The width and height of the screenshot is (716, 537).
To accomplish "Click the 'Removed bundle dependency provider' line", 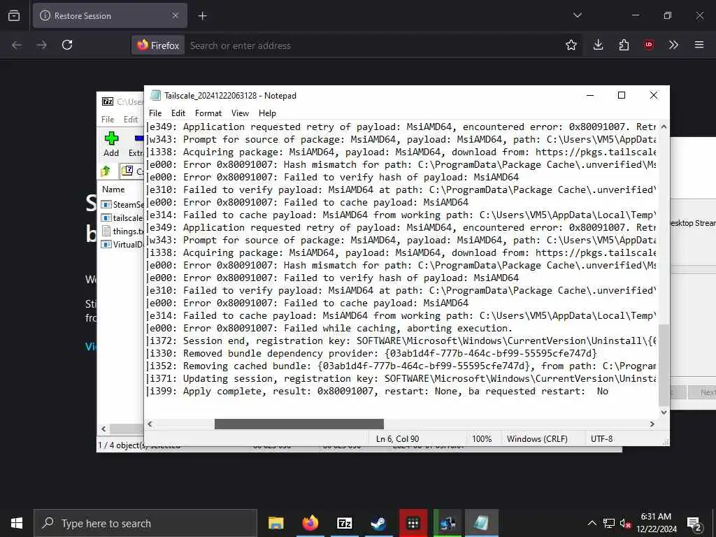I will [x=373, y=353].
